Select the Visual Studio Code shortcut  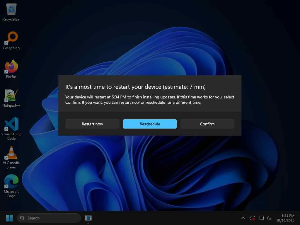point(11,129)
